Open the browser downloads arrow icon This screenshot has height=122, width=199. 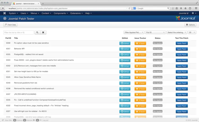(181, 8)
